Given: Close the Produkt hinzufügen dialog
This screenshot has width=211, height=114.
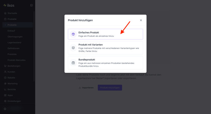Looking at the screenshot, I should tap(141, 20).
